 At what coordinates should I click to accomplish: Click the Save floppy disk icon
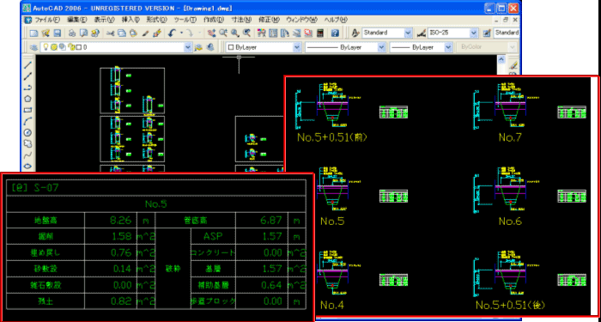pos(58,33)
